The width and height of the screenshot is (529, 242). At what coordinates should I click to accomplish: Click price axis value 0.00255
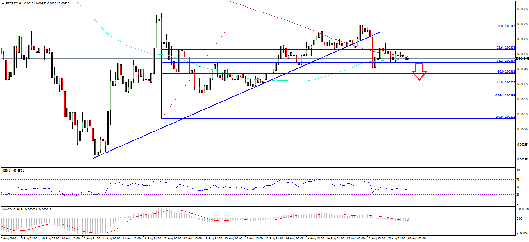click(x=523, y=160)
